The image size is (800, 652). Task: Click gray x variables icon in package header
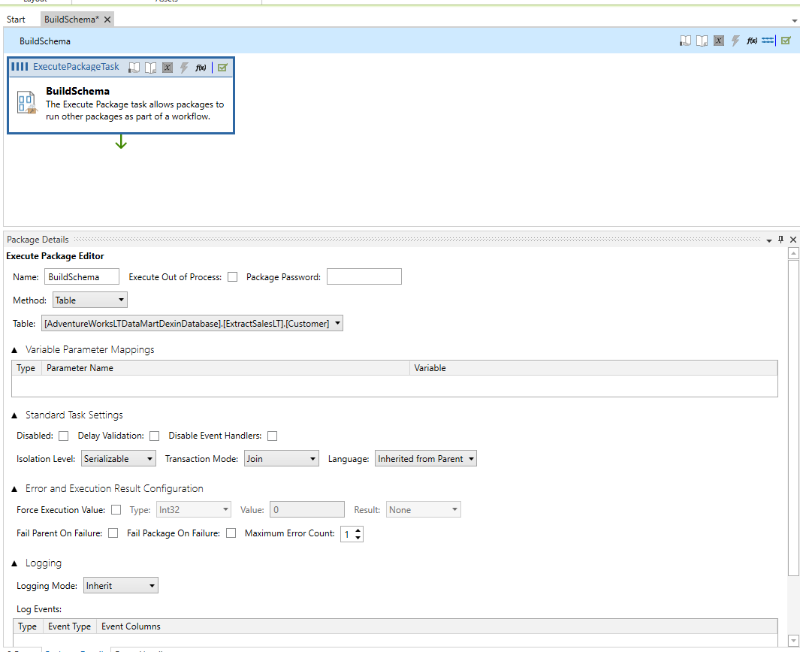(719, 41)
